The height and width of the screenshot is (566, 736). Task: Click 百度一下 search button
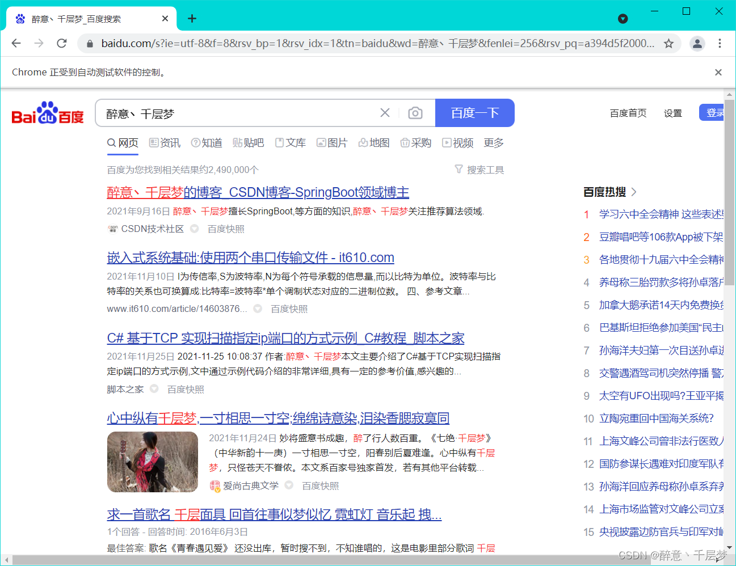click(475, 113)
